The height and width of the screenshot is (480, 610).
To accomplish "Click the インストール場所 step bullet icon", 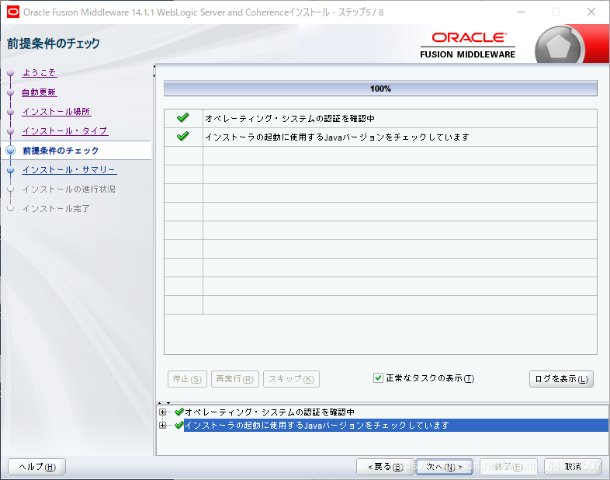I will pyautogui.click(x=11, y=112).
